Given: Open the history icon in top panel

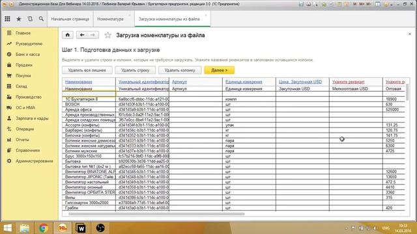Looking at the screenshot, I should (30, 19).
